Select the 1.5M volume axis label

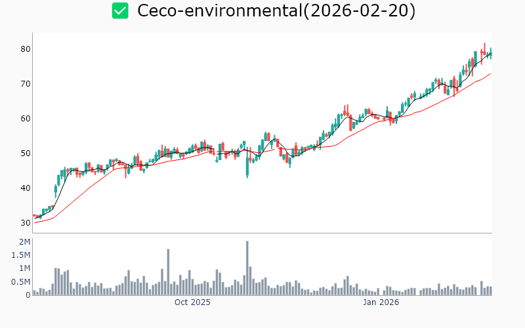20,255
